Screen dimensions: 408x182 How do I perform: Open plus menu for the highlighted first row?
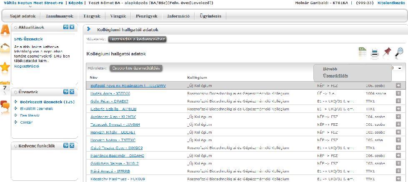[x=398, y=85]
